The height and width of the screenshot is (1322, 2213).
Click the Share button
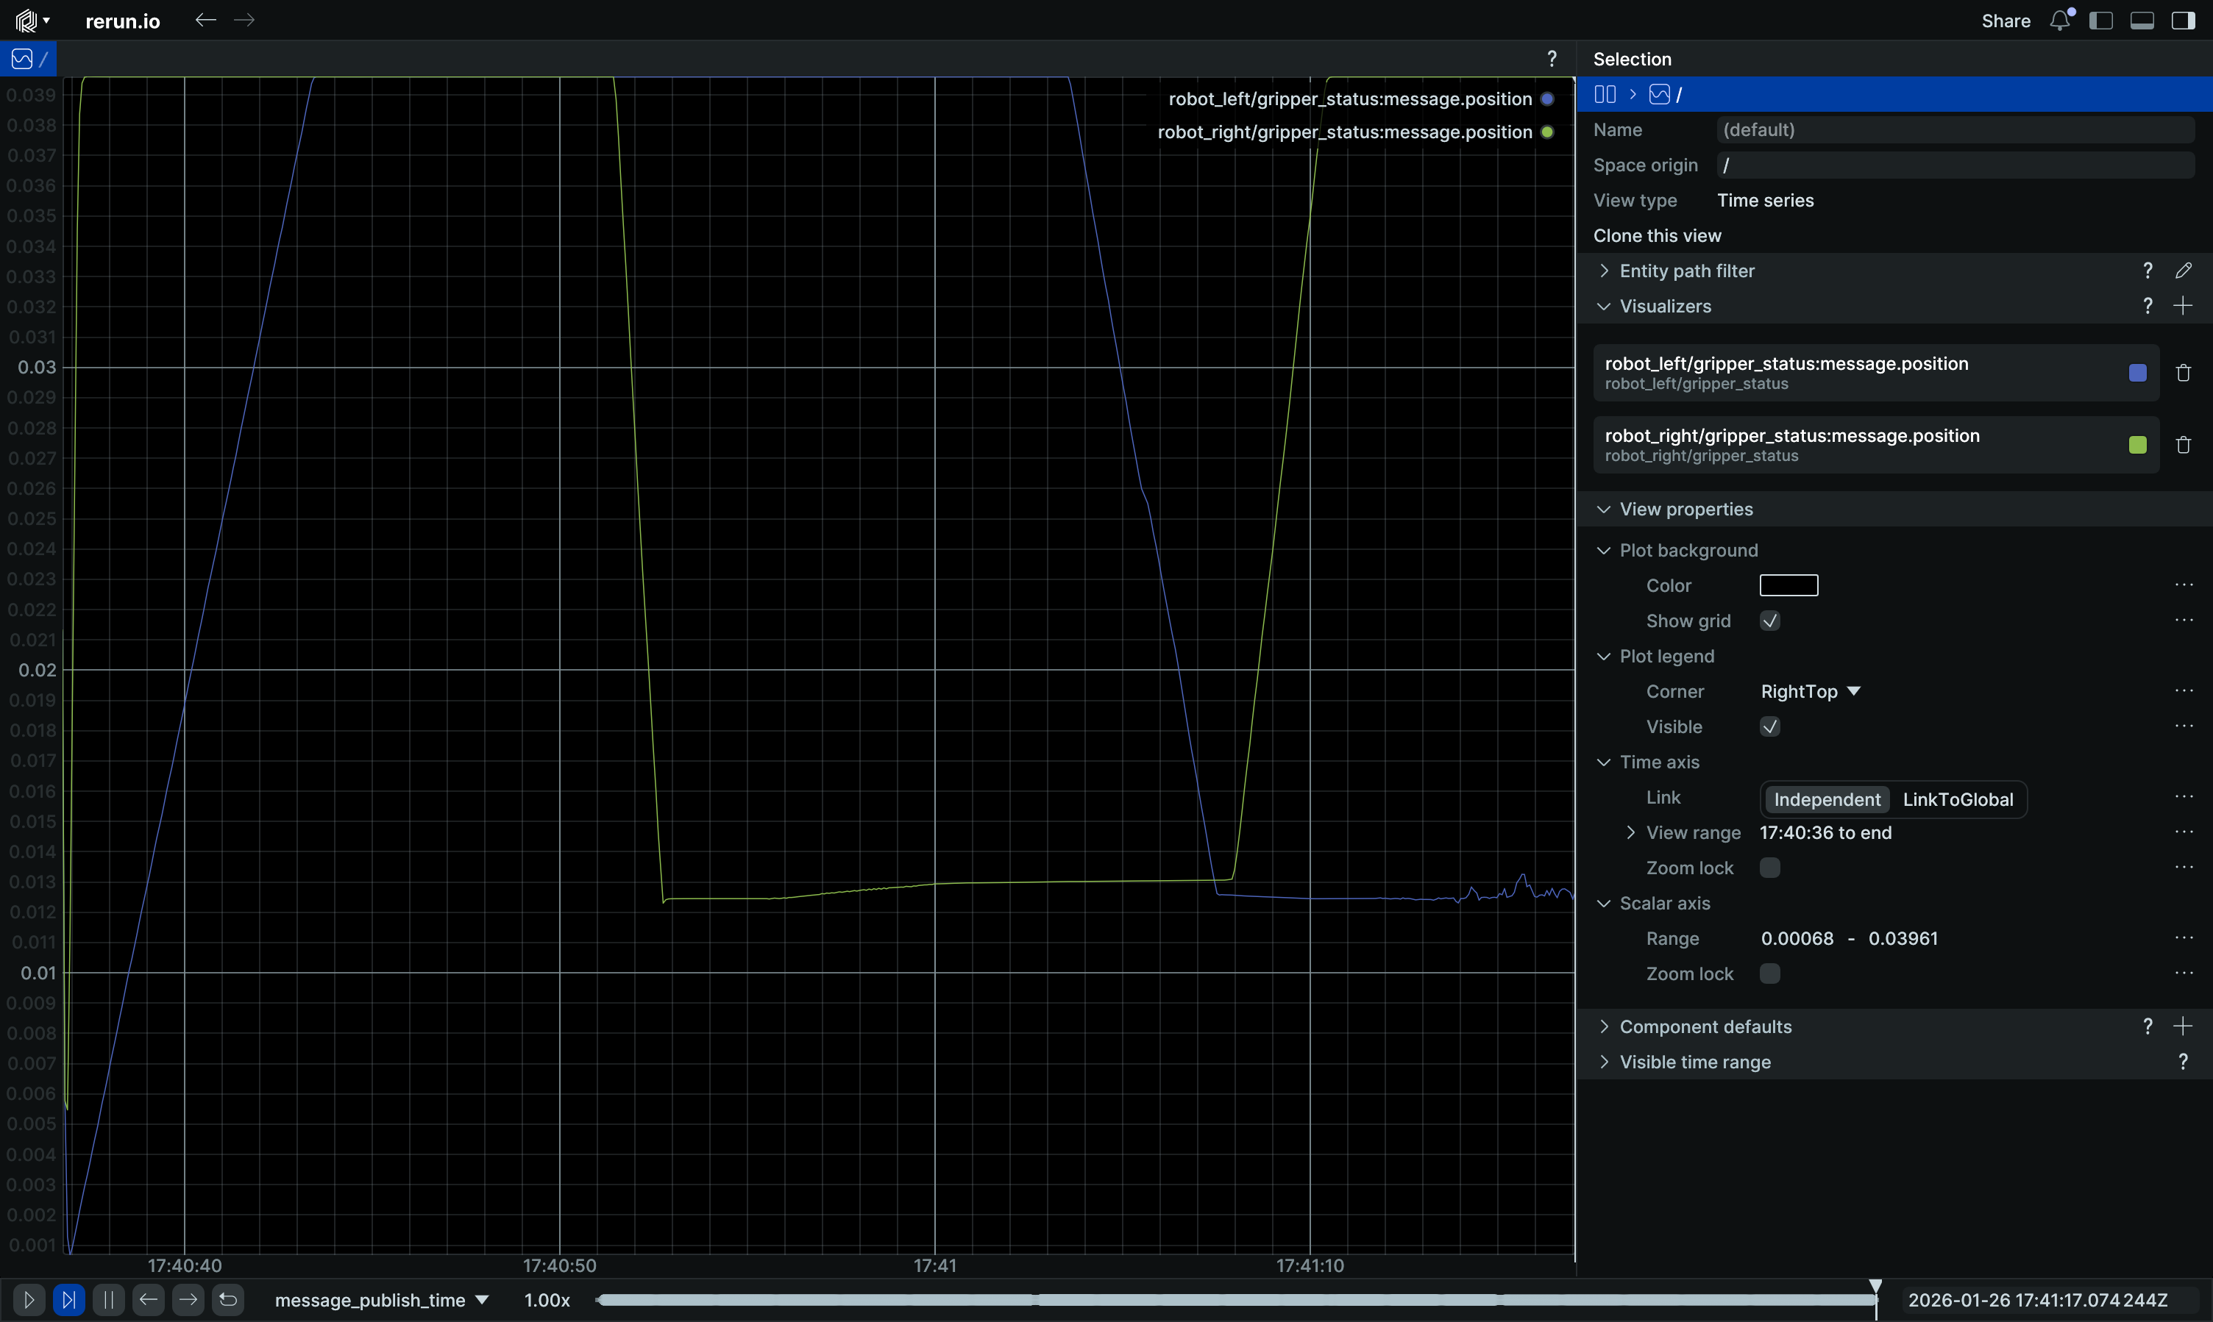[x=2006, y=21]
